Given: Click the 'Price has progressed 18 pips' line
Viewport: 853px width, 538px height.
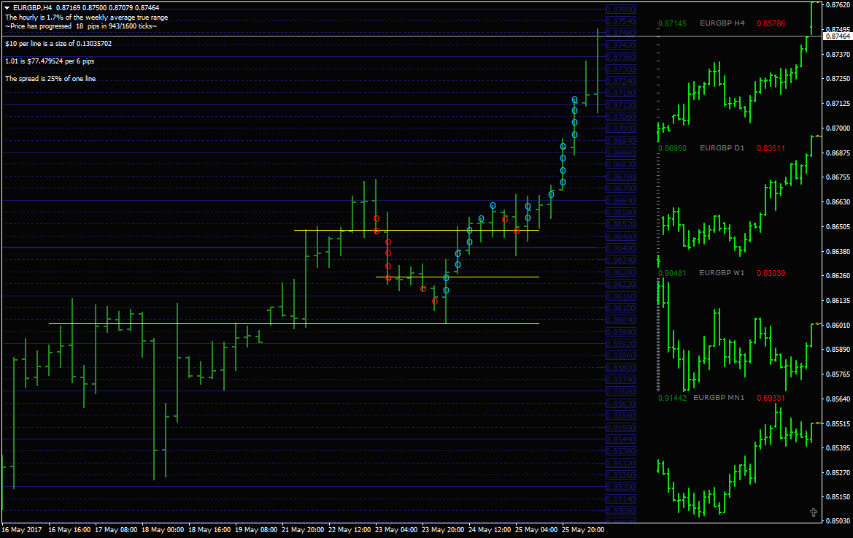Looking at the screenshot, I should point(81,26).
